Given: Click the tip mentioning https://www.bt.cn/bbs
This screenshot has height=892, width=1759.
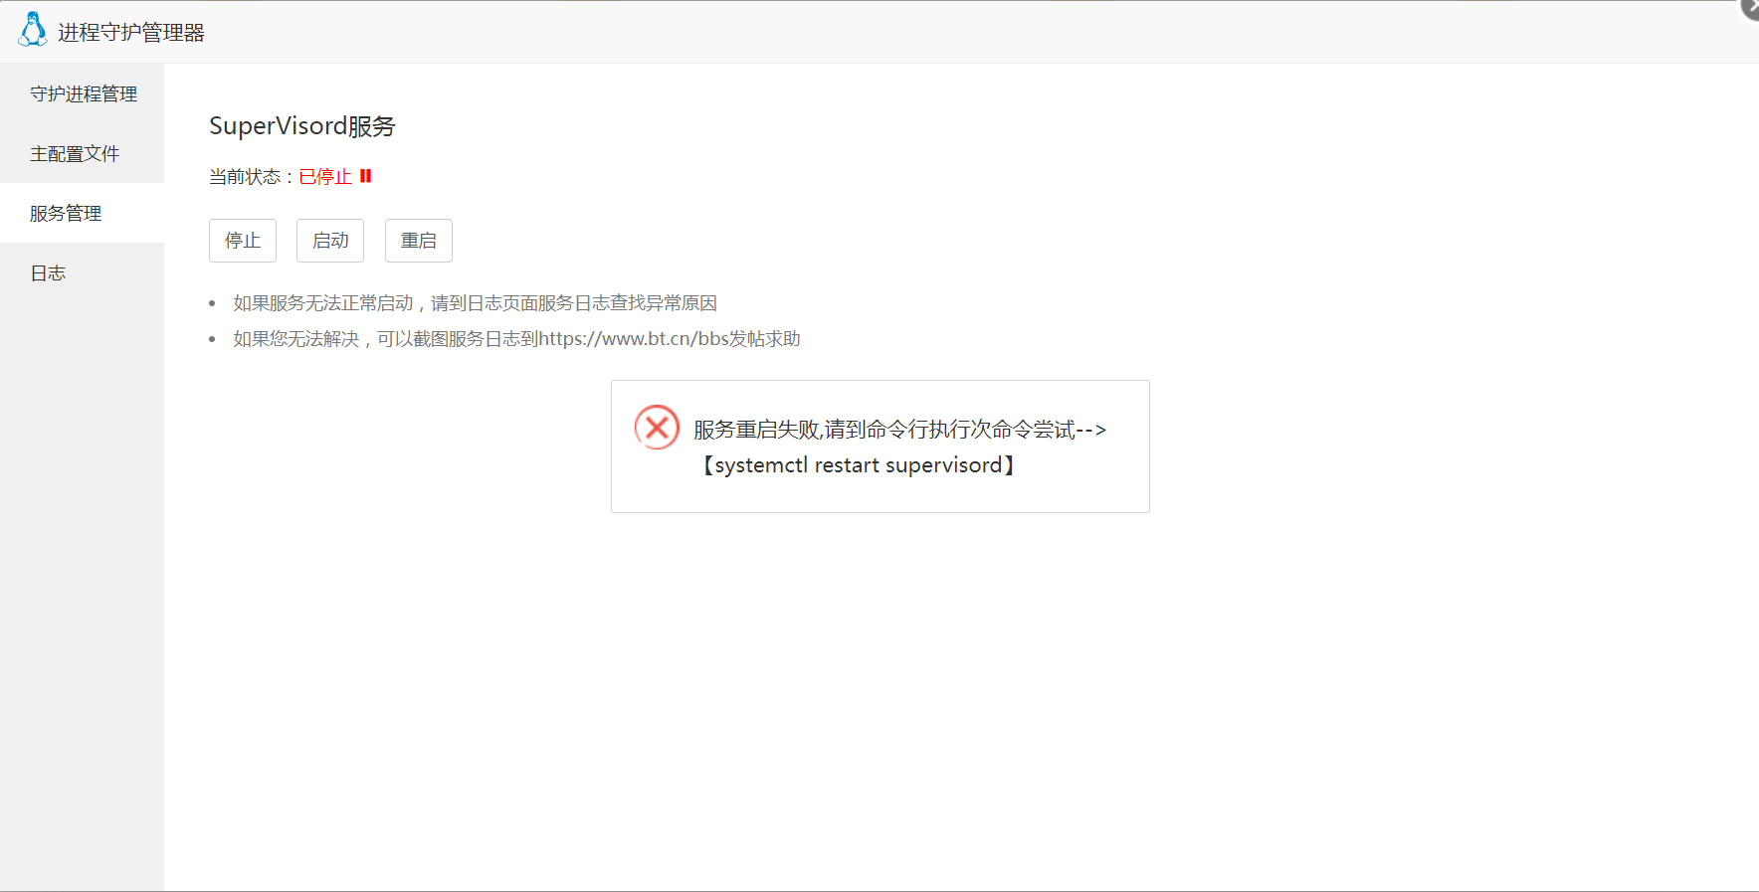Looking at the screenshot, I should (517, 339).
